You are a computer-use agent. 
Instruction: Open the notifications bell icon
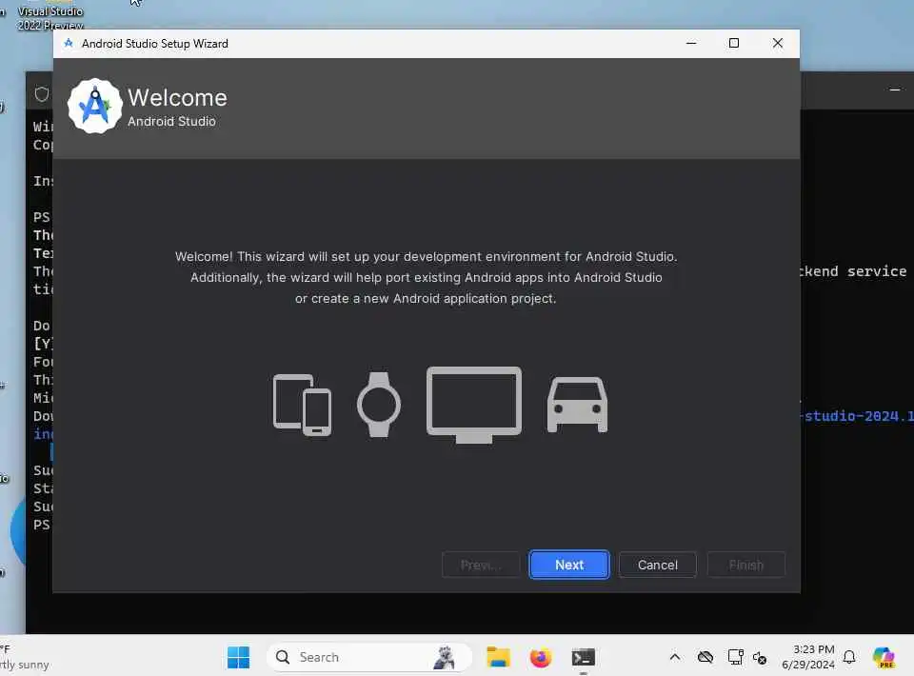[849, 657]
